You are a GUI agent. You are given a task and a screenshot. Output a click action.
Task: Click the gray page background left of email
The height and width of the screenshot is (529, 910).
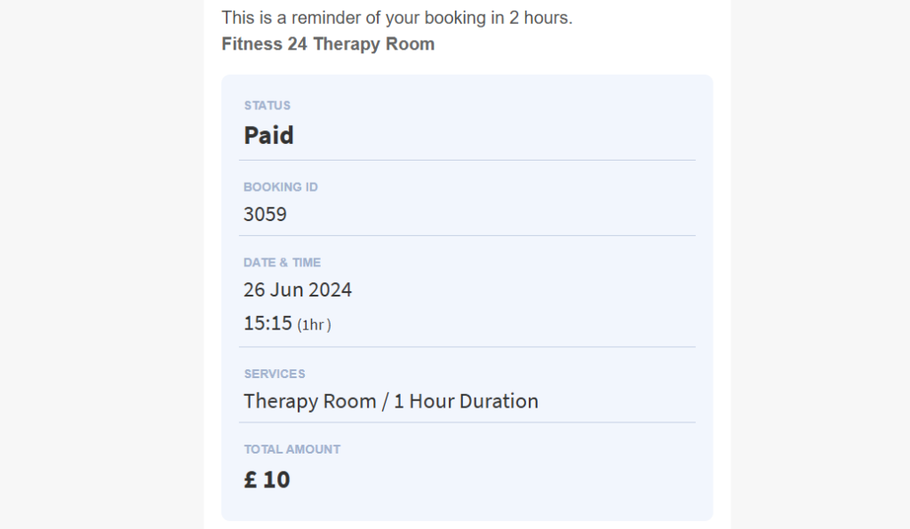click(x=98, y=266)
